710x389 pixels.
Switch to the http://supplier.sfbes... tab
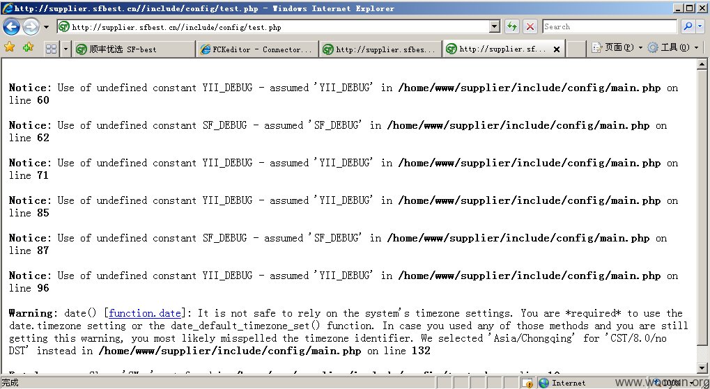click(x=380, y=49)
